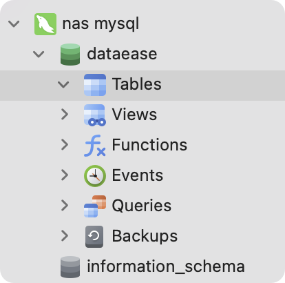
Task: Collapse the nas mysql connection
Action: coord(14,24)
